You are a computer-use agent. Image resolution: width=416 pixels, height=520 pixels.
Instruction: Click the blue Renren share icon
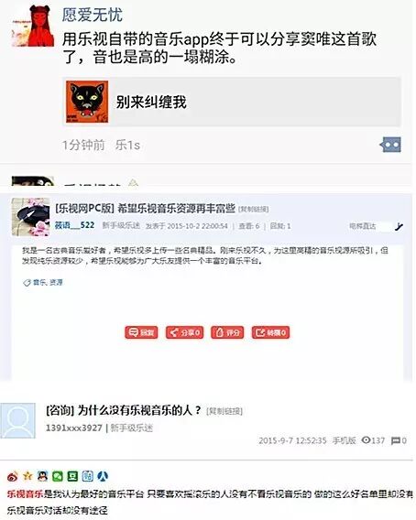(103, 476)
